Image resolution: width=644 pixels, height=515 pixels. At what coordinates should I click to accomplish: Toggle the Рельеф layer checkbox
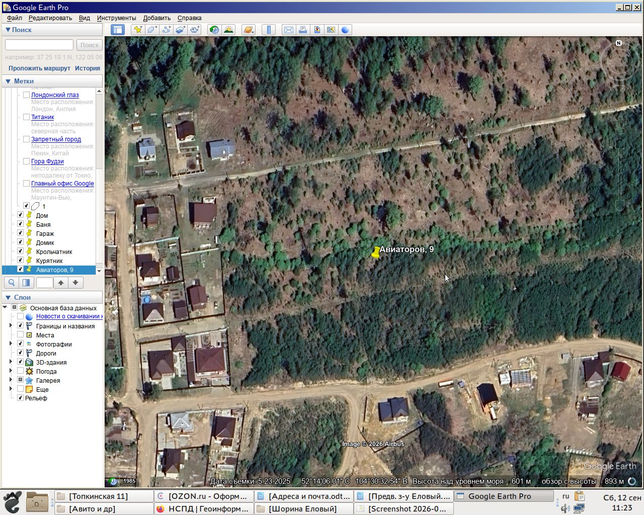coord(21,398)
